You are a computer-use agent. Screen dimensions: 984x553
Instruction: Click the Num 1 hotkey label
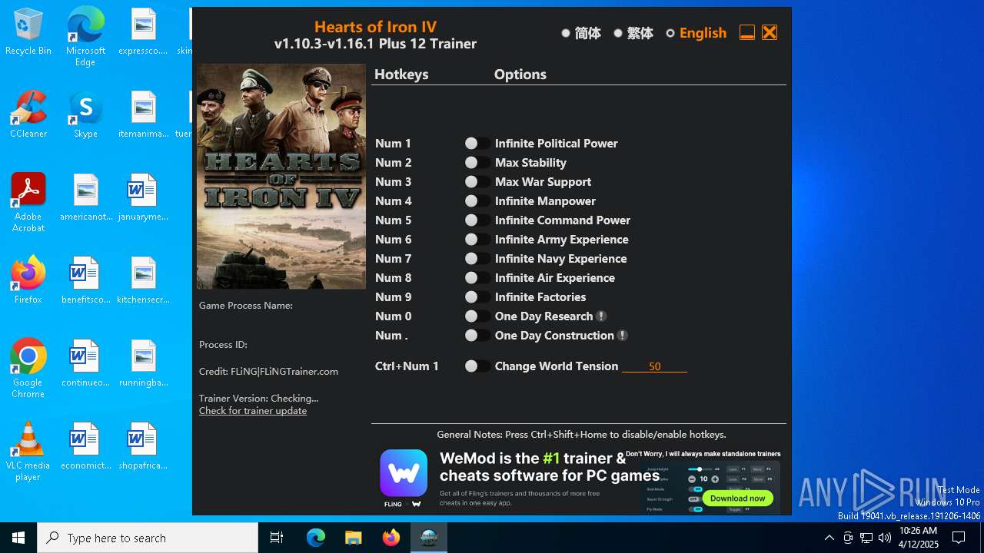point(393,144)
